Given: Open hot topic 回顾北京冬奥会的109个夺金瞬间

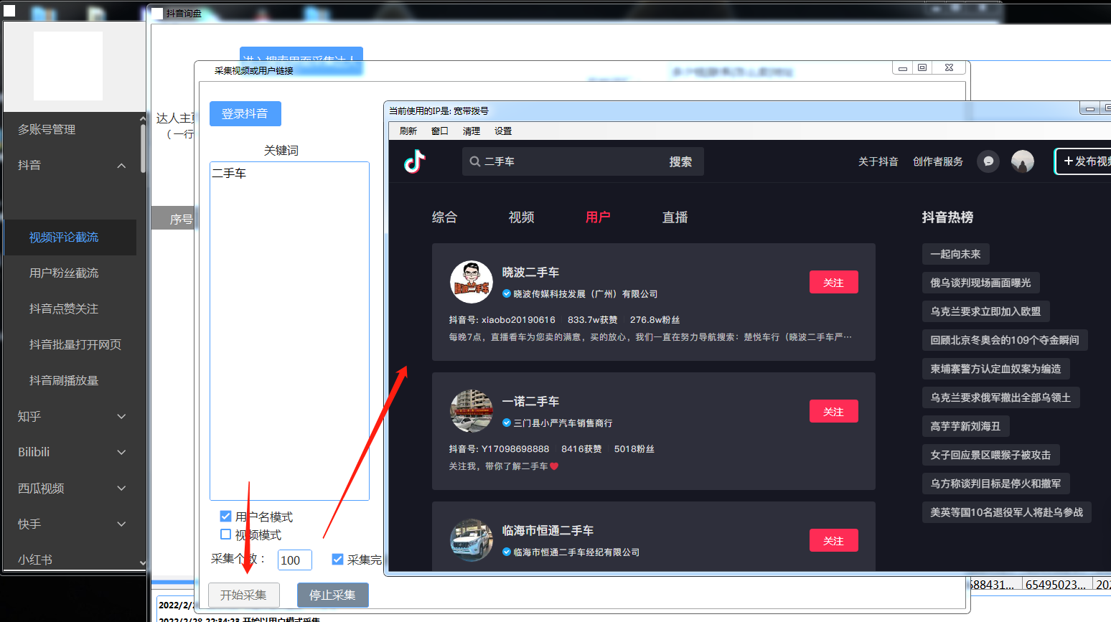Looking at the screenshot, I should 1005,340.
